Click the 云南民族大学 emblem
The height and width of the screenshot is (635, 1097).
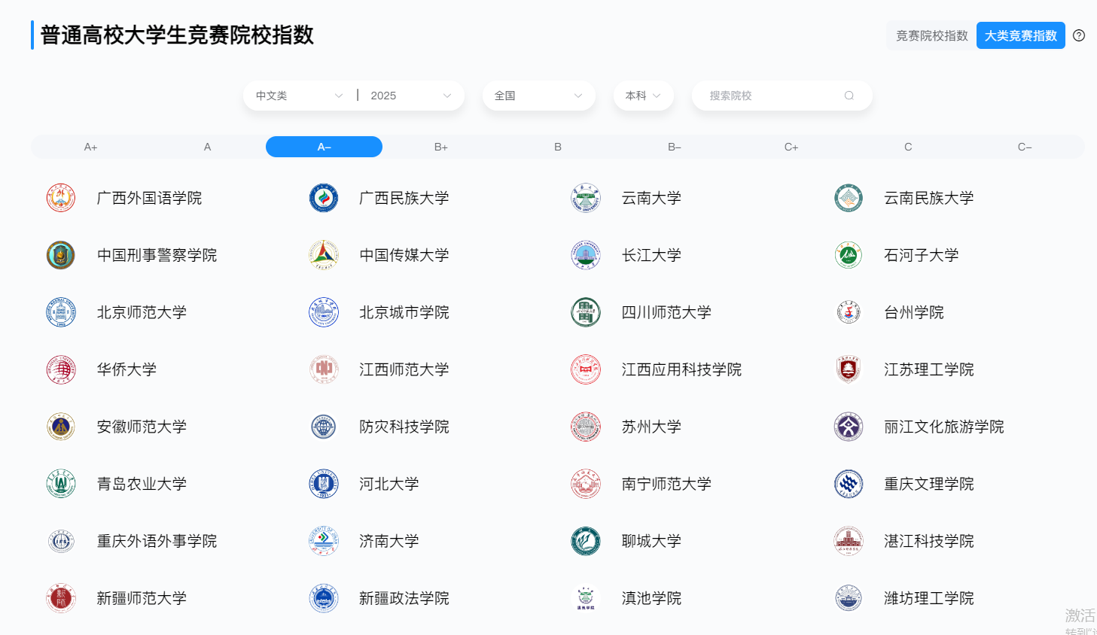click(x=849, y=198)
